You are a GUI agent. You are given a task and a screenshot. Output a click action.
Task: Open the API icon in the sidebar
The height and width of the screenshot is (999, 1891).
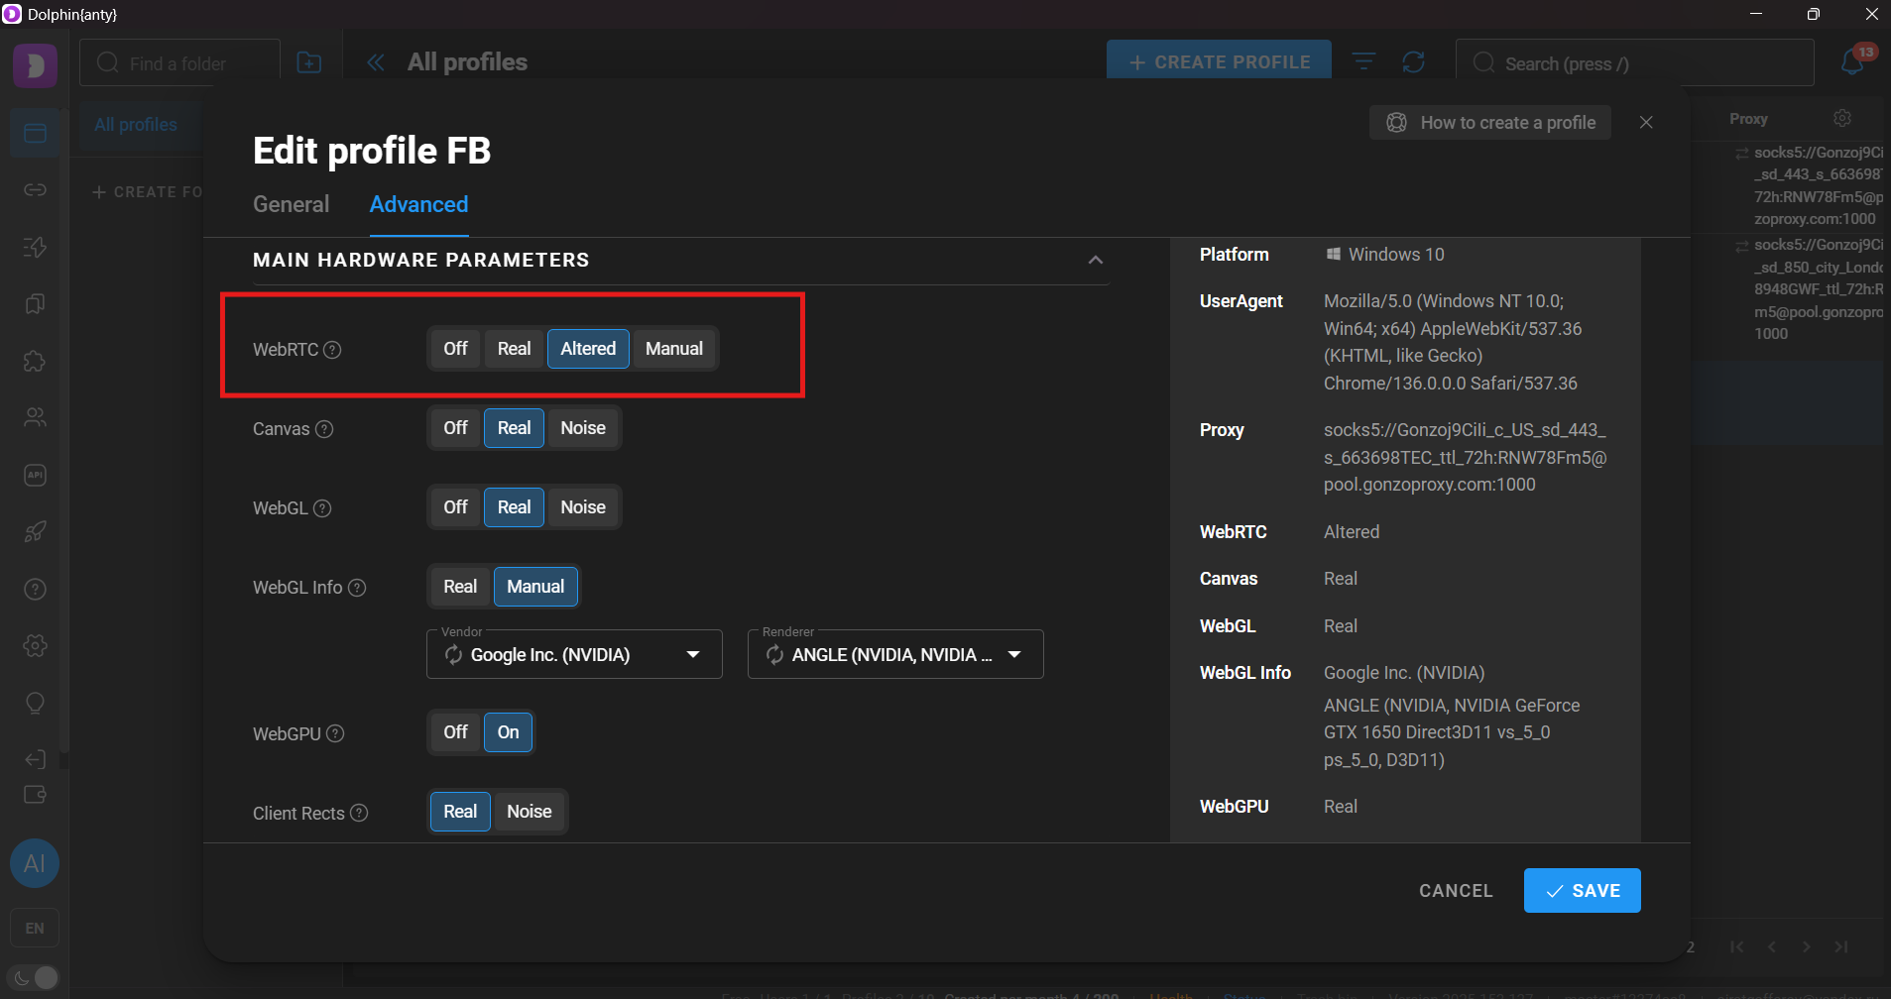click(x=35, y=475)
